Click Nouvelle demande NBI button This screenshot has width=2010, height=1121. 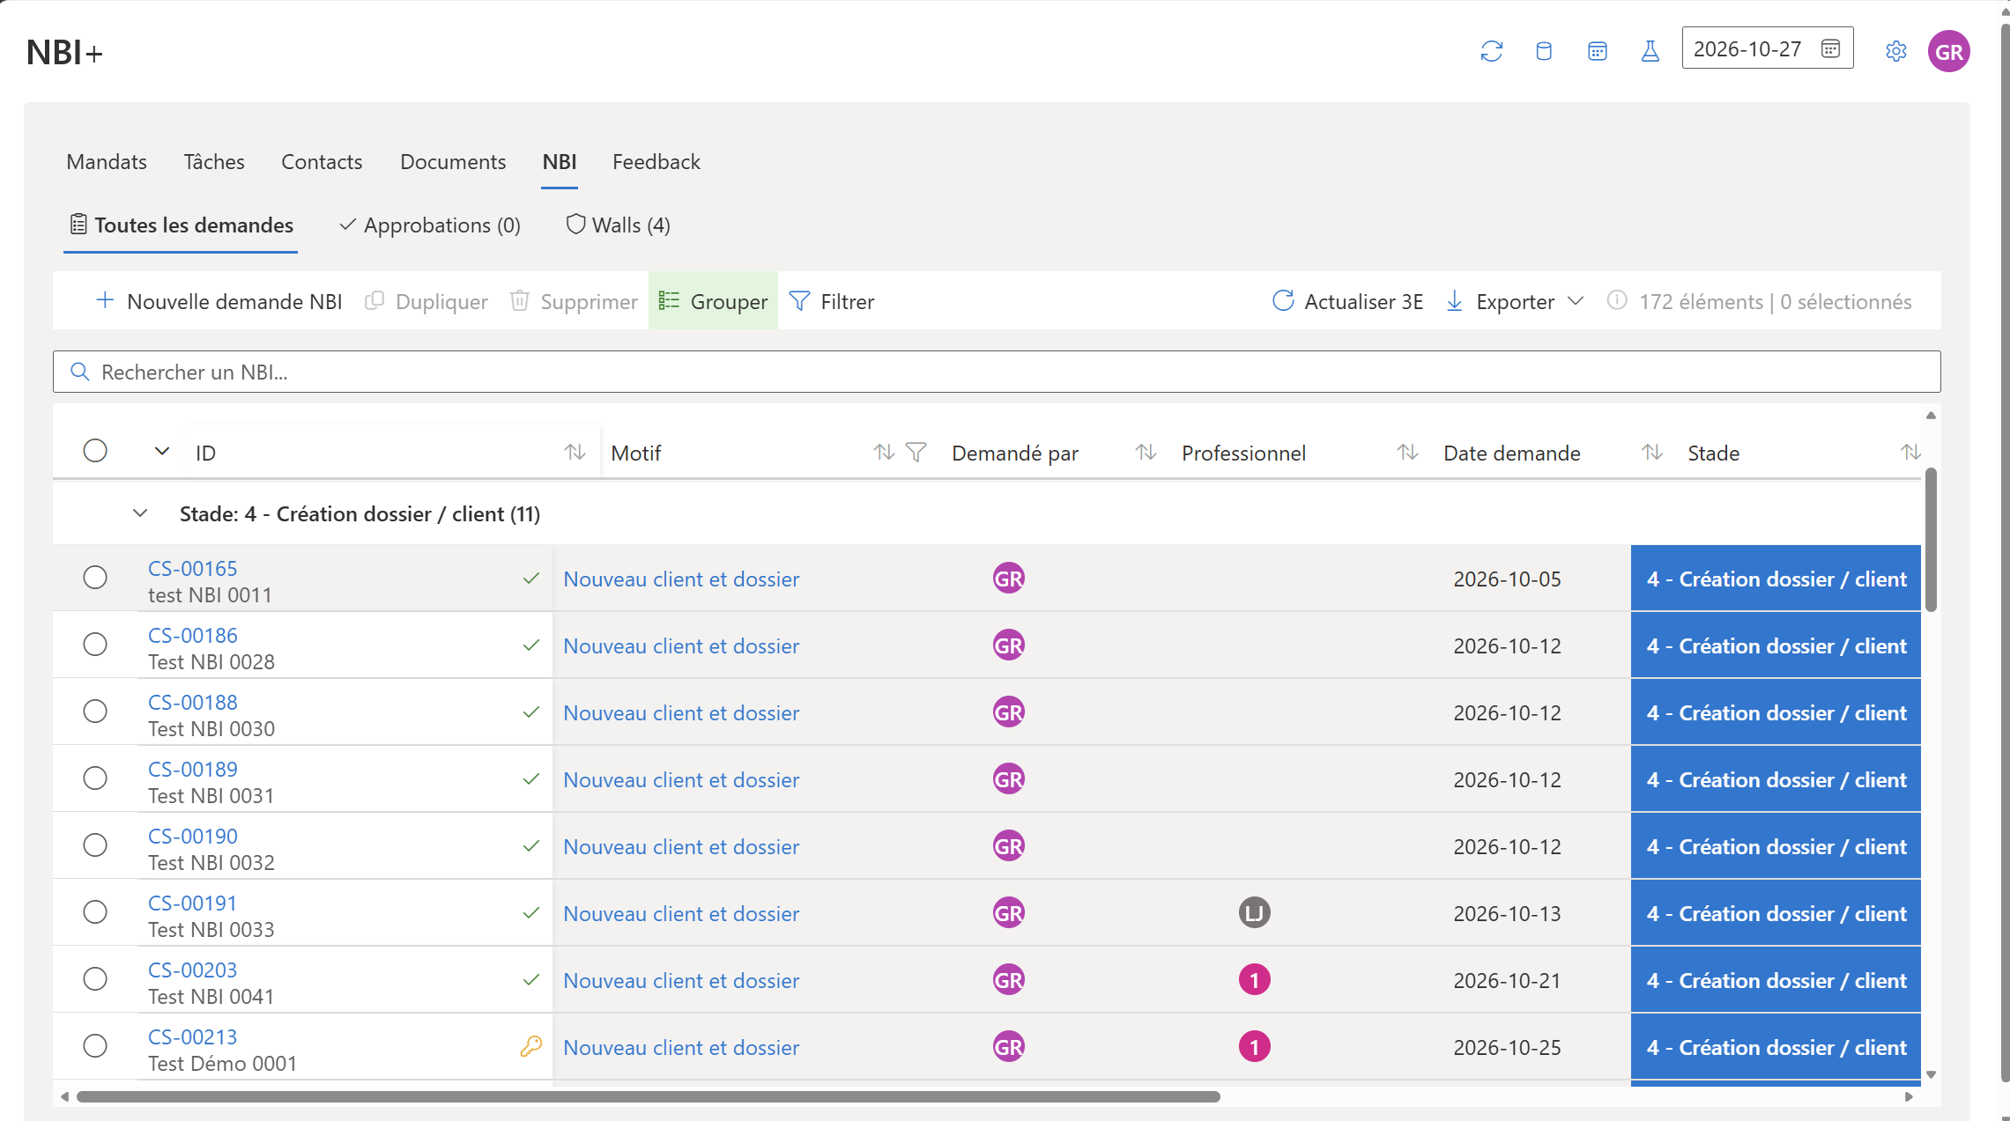(x=219, y=301)
